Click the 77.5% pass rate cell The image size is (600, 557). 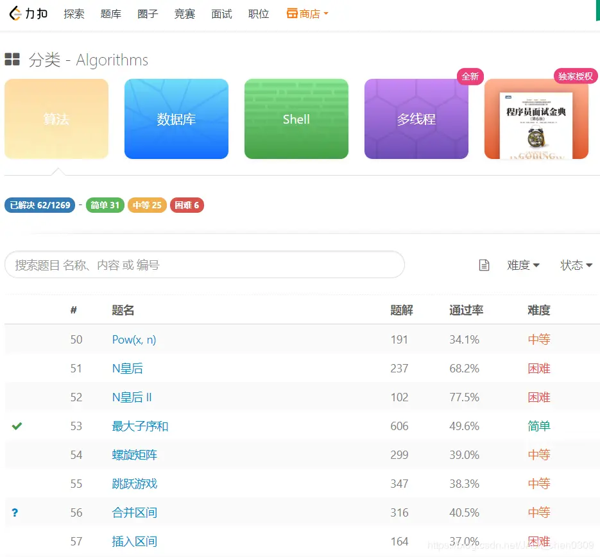coord(464,397)
